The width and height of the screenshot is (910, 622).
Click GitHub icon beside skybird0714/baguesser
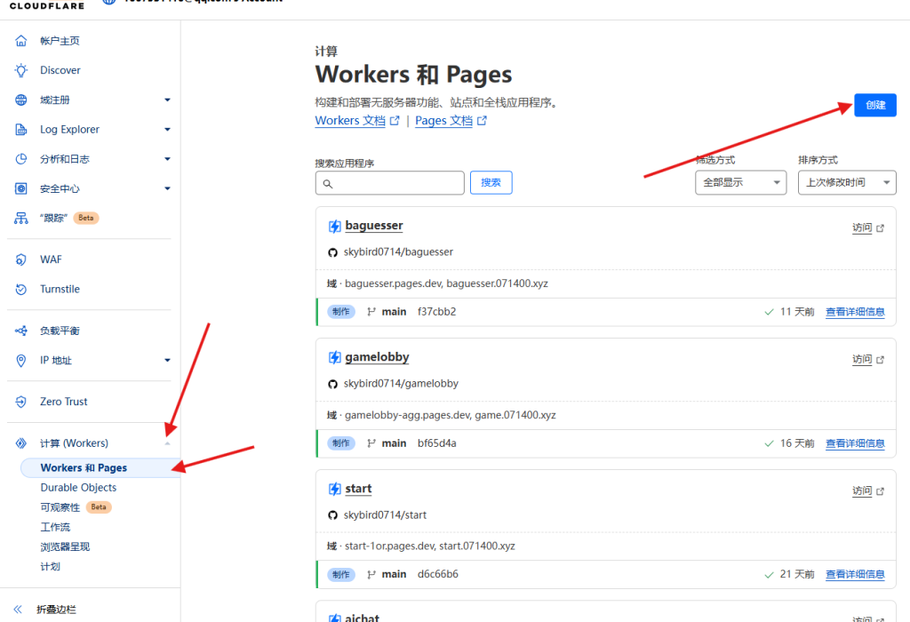[x=332, y=252]
